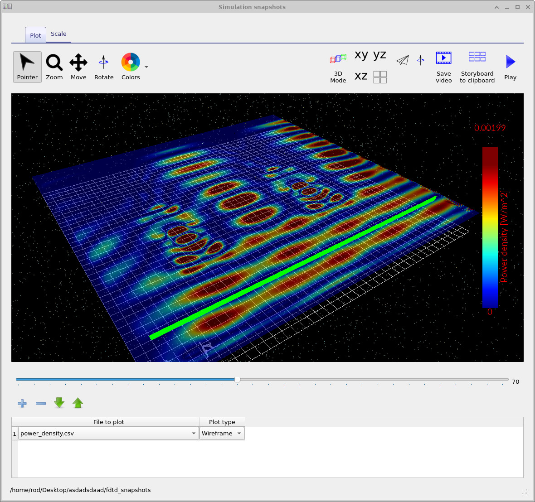Move plot row down with green arrow
The height and width of the screenshot is (502, 535).
(59, 403)
